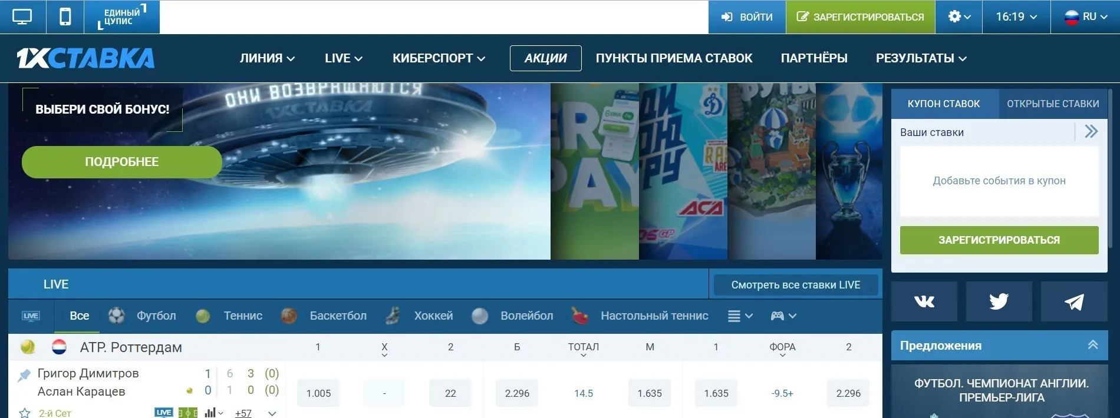
Task: Expand Димитров match row chevron
Action: [x=272, y=413]
